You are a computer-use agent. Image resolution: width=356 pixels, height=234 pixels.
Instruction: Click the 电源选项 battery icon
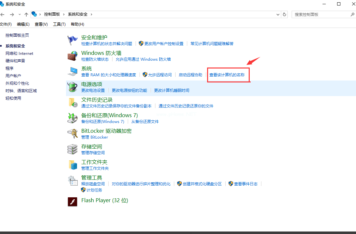(72, 86)
